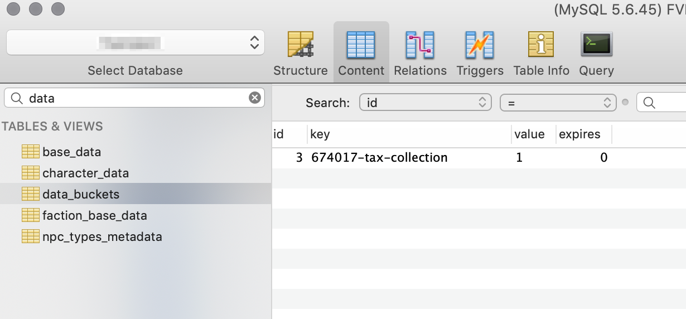The image size is (686, 319).
Task: Open the Relations view icon
Action: [420, 46]
